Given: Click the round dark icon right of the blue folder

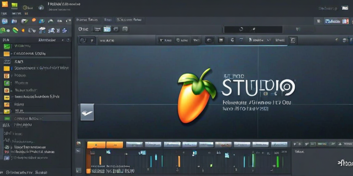Looking at the screenshot, I should click(x=116, y=29).
